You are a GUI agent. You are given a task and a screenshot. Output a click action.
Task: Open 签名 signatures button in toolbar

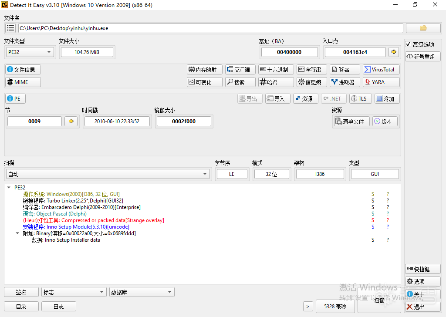click(x=345, y=70)
